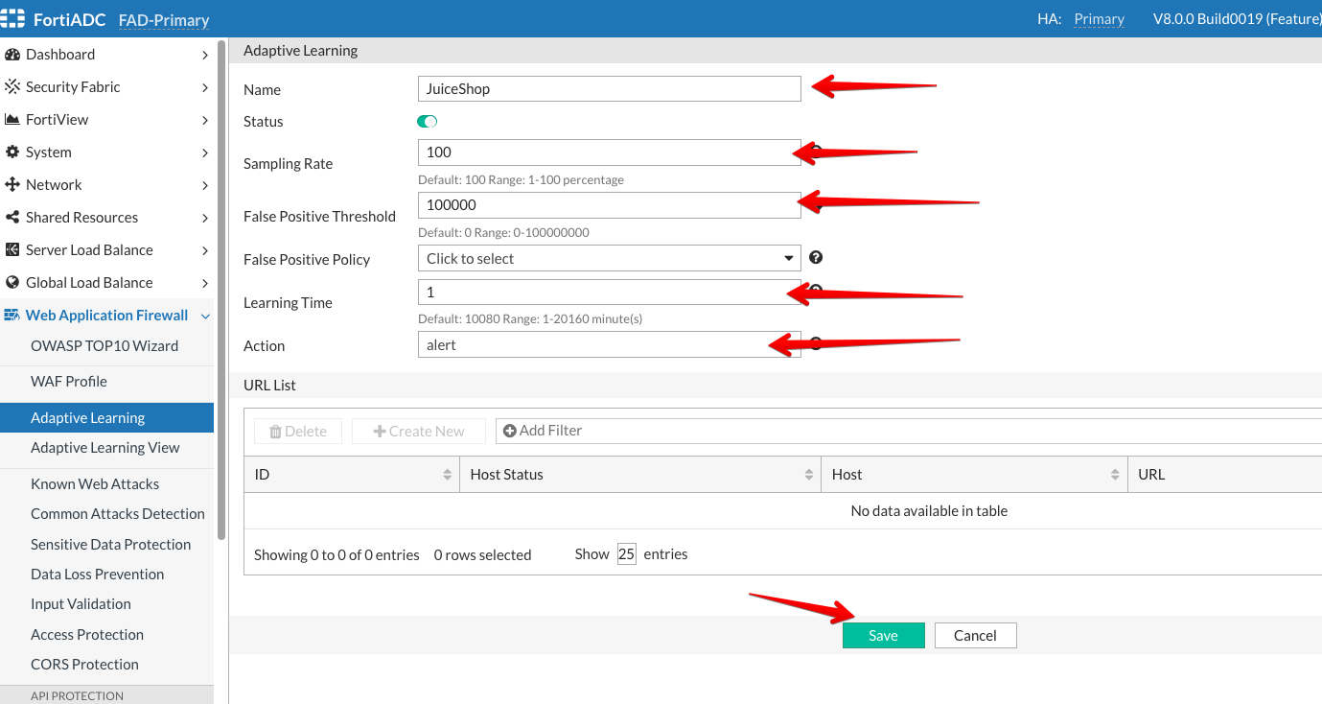Cancel the Adaptive Learning form
Screen dimensions: 1322x704
975,636
